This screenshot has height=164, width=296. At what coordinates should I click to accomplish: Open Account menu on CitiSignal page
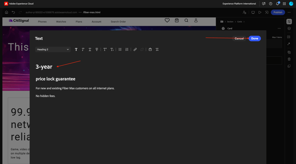pos(96,22)
